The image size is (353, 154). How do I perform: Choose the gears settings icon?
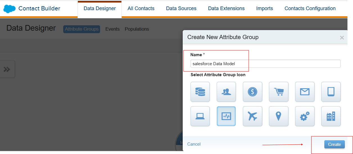click(305, 116)
